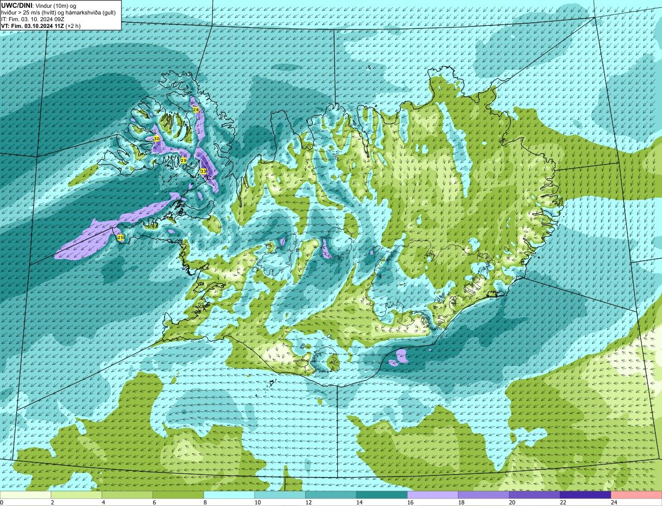The height and width of the screenshot is (506, 662).
Task: Click the yellow gust label 25
Action: tap(121, 237)
